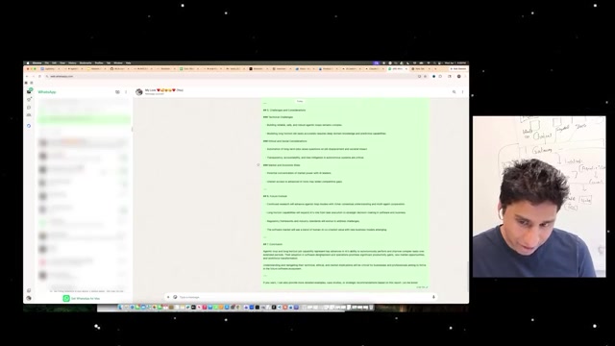Click the date and time in the menu bar

tap(455, 62)
